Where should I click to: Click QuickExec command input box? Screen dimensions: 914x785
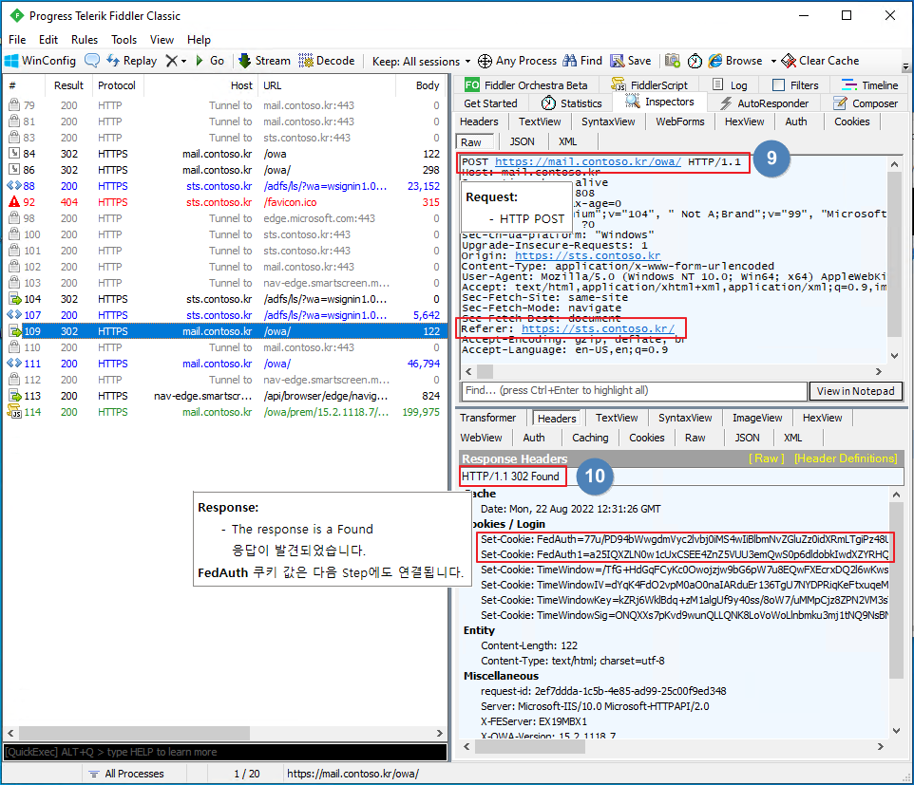[225, 752]
